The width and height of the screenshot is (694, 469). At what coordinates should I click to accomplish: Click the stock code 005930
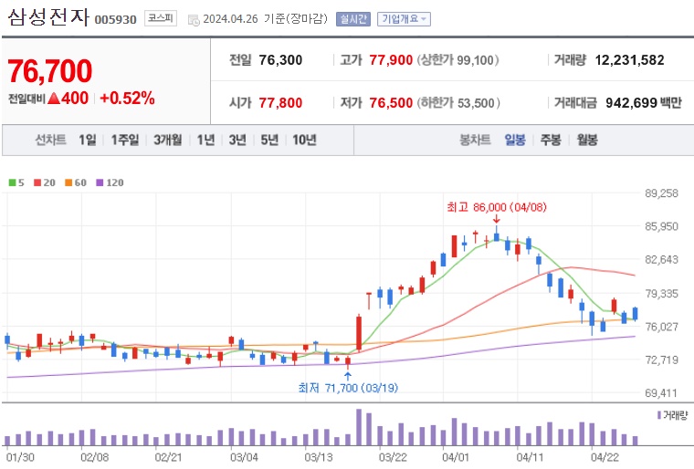pos(116,19)
